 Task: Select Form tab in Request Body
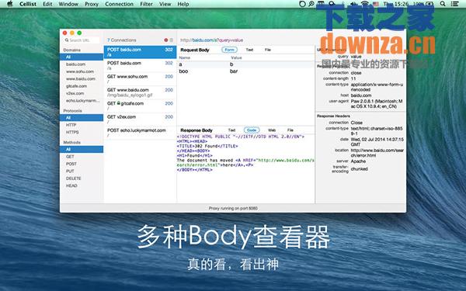click(x=229, y=50)
